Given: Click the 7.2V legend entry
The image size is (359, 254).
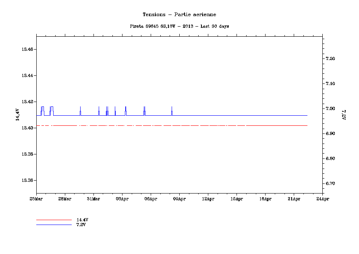Looking at the screenshot, I should pyautogui.click(x=81, y=225).
